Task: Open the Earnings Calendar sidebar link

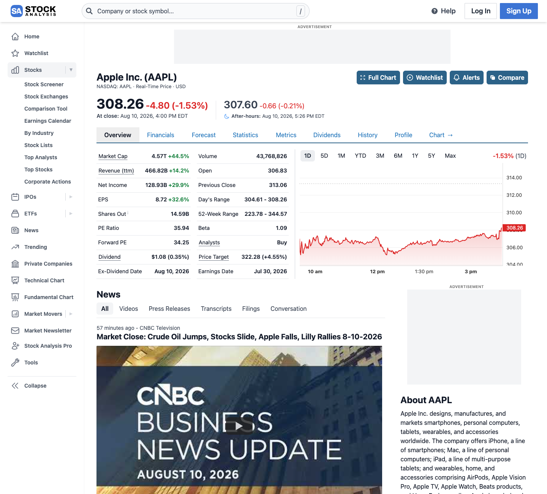Action: [x=48, y=121]
